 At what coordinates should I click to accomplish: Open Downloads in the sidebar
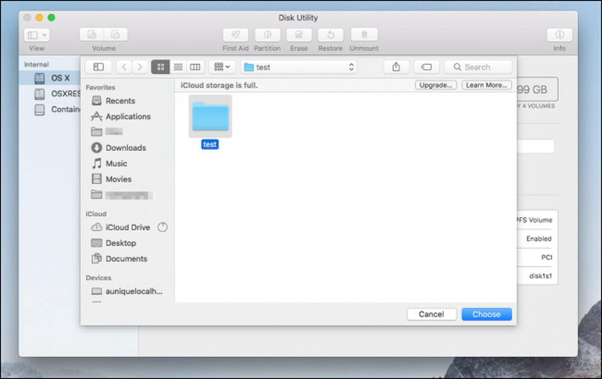point(119,147)
